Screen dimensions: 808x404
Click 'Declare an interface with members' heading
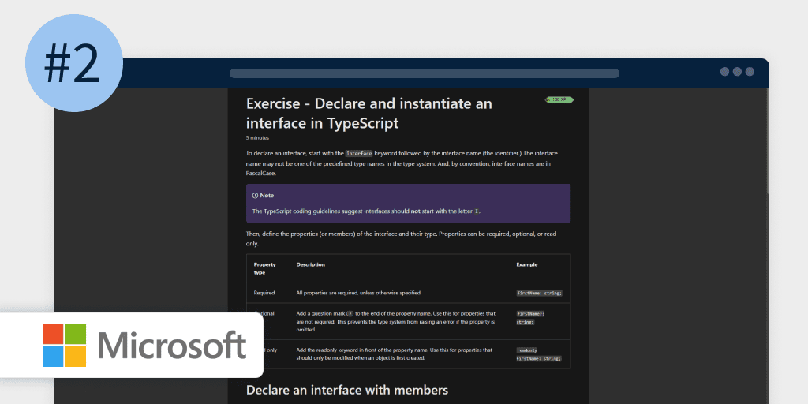coord(346,390)
